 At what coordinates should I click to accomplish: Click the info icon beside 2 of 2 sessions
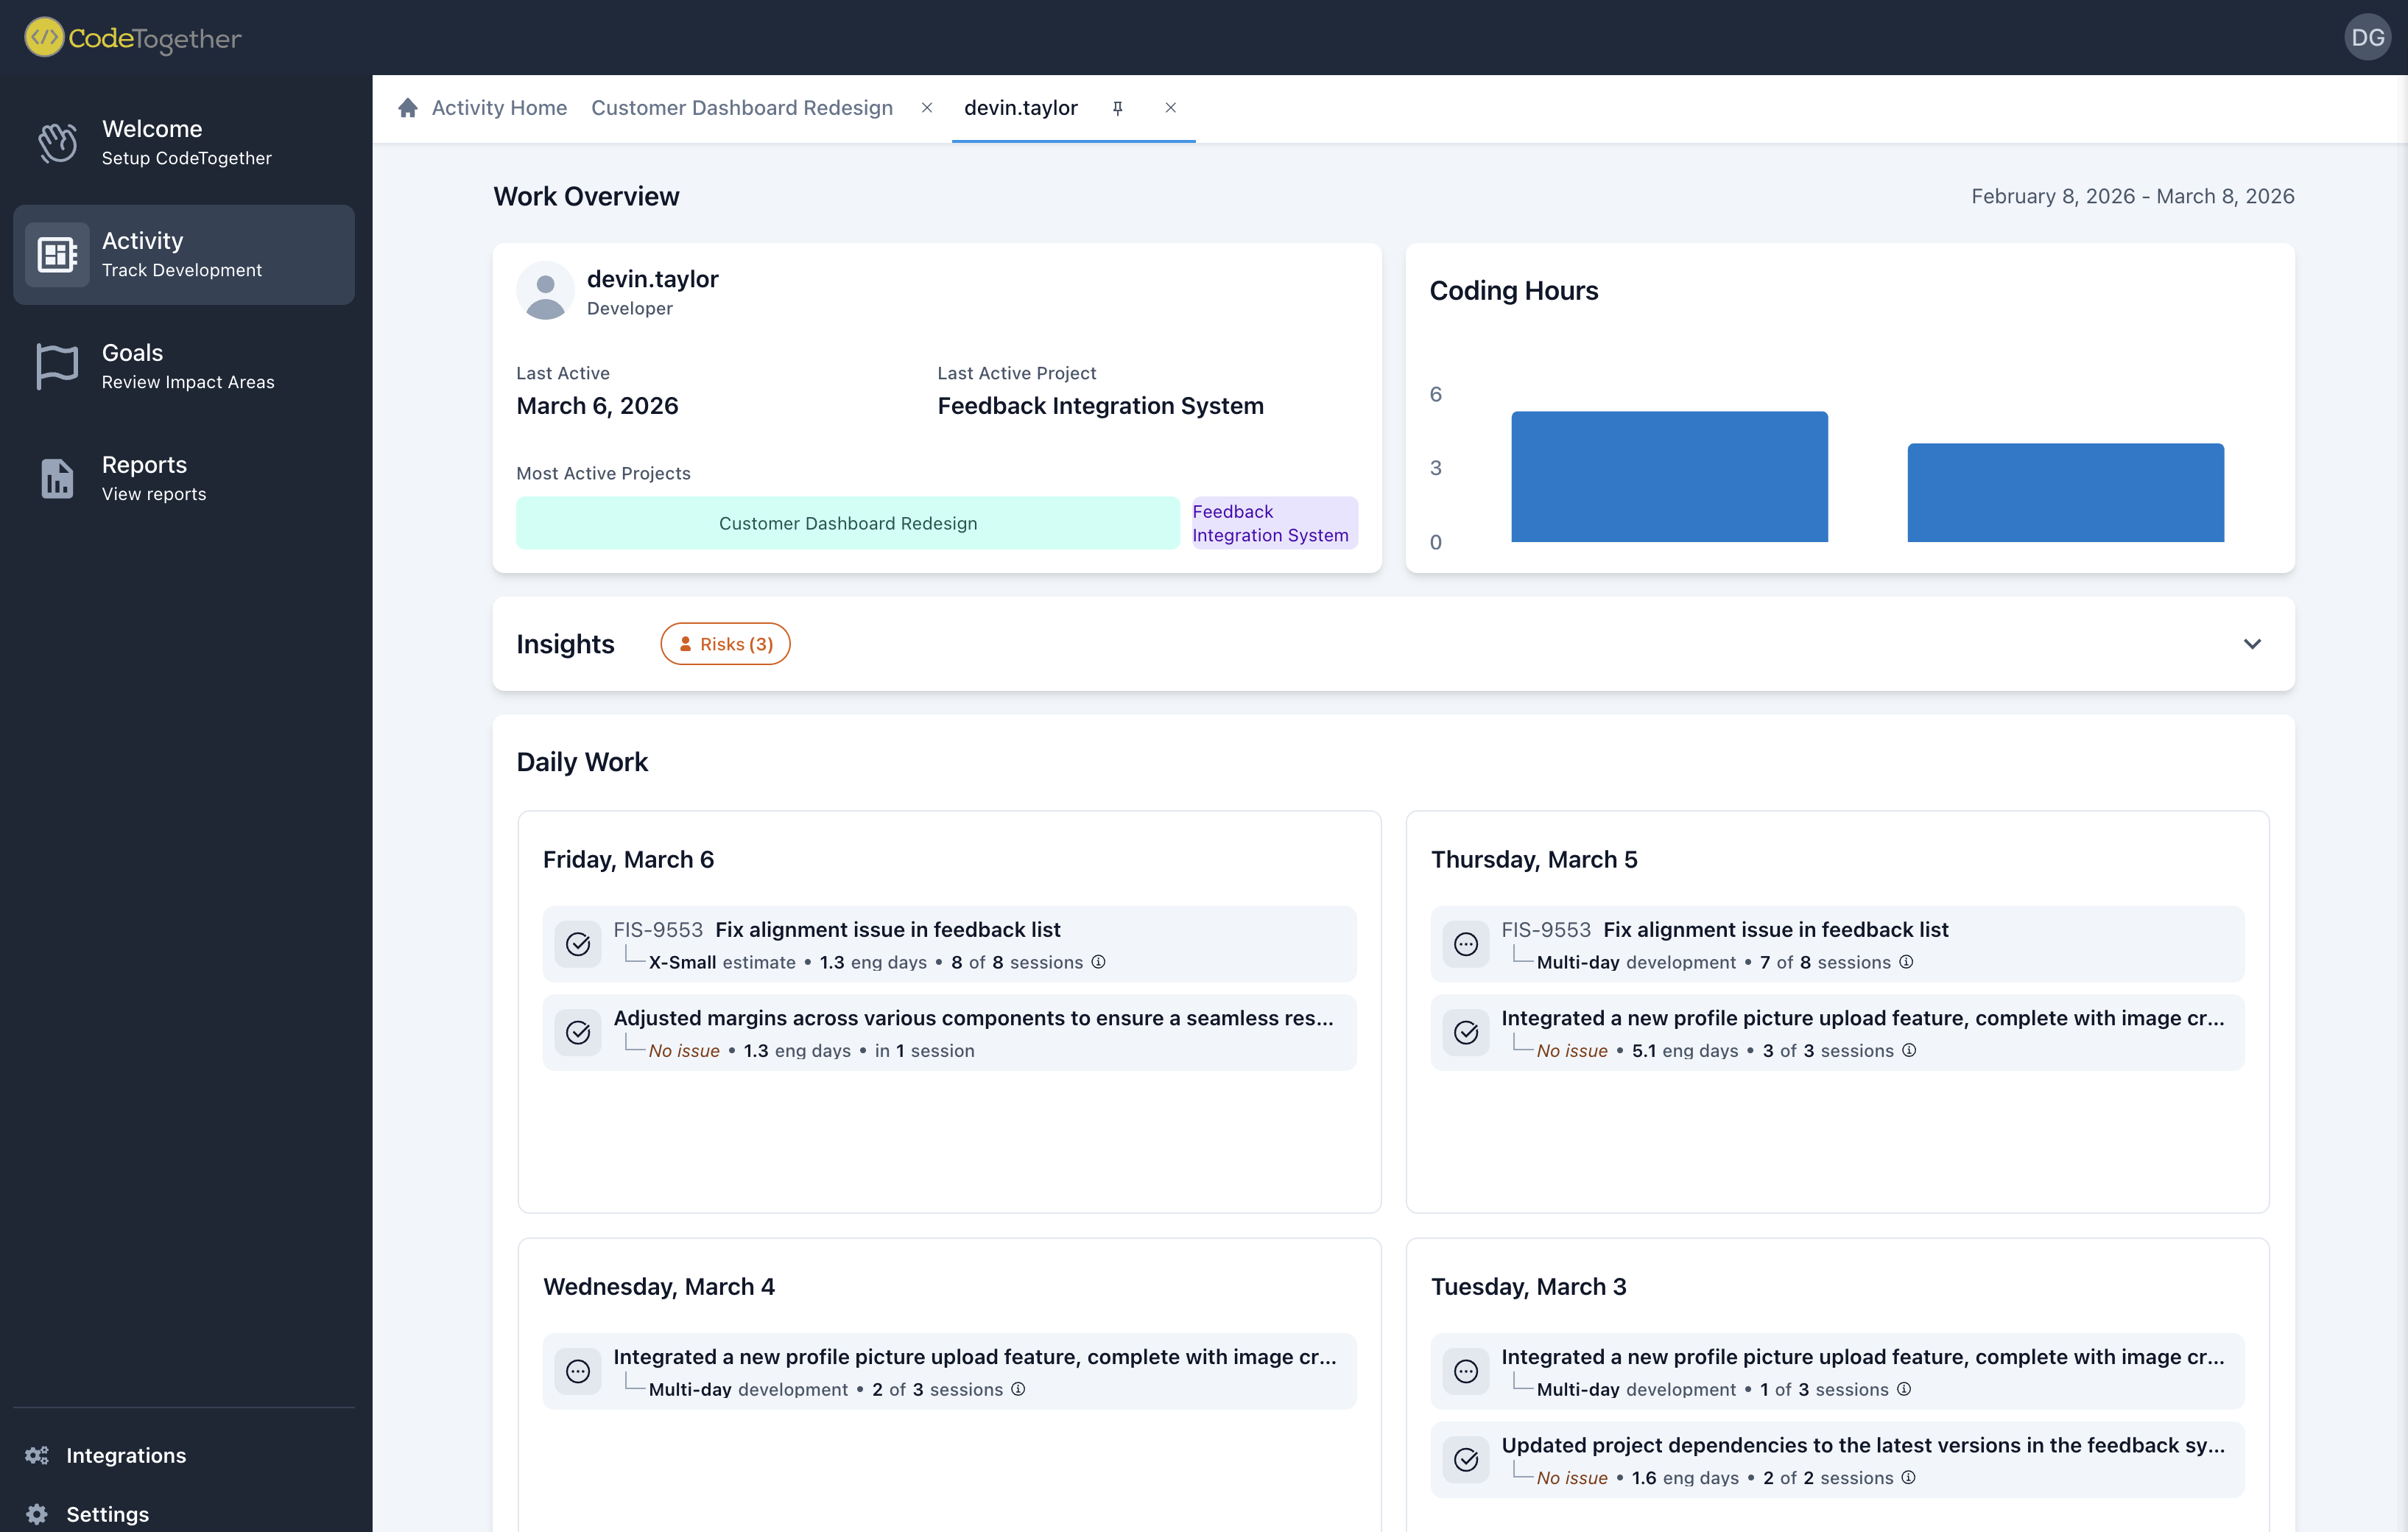(1909, 1477)
